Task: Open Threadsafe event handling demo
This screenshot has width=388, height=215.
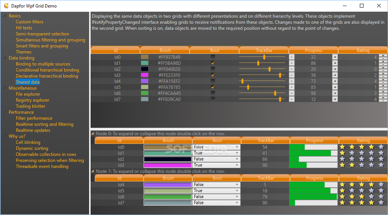Action: (42, 166)
